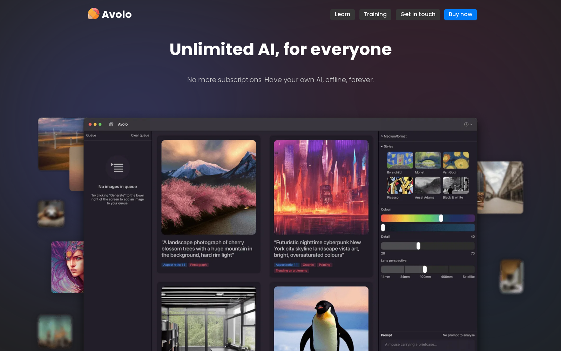This screenshot has height=351, width=561.
Task: Click the queue list icon above No images in queue
Action: pyautogui.click(x=118, y=167)
